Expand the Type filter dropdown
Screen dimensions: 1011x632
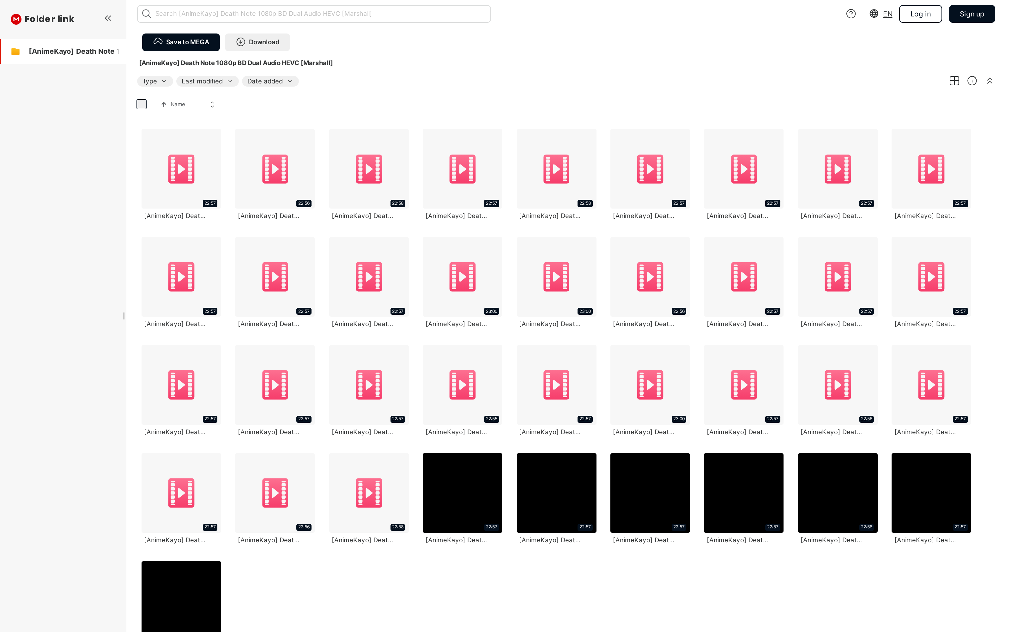click(154, 81)
